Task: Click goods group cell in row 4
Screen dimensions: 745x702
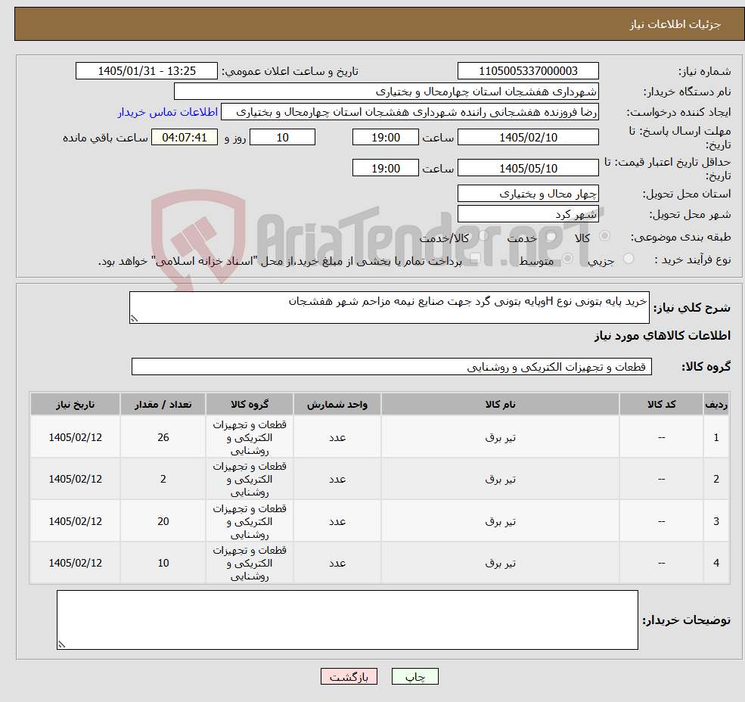Action: 250,564
